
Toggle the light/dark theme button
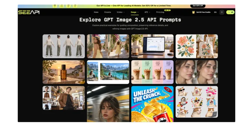222,12
